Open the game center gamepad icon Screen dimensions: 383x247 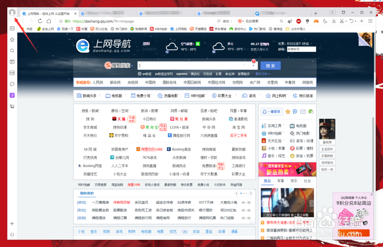pyautogui.click(x=316, y=21)
